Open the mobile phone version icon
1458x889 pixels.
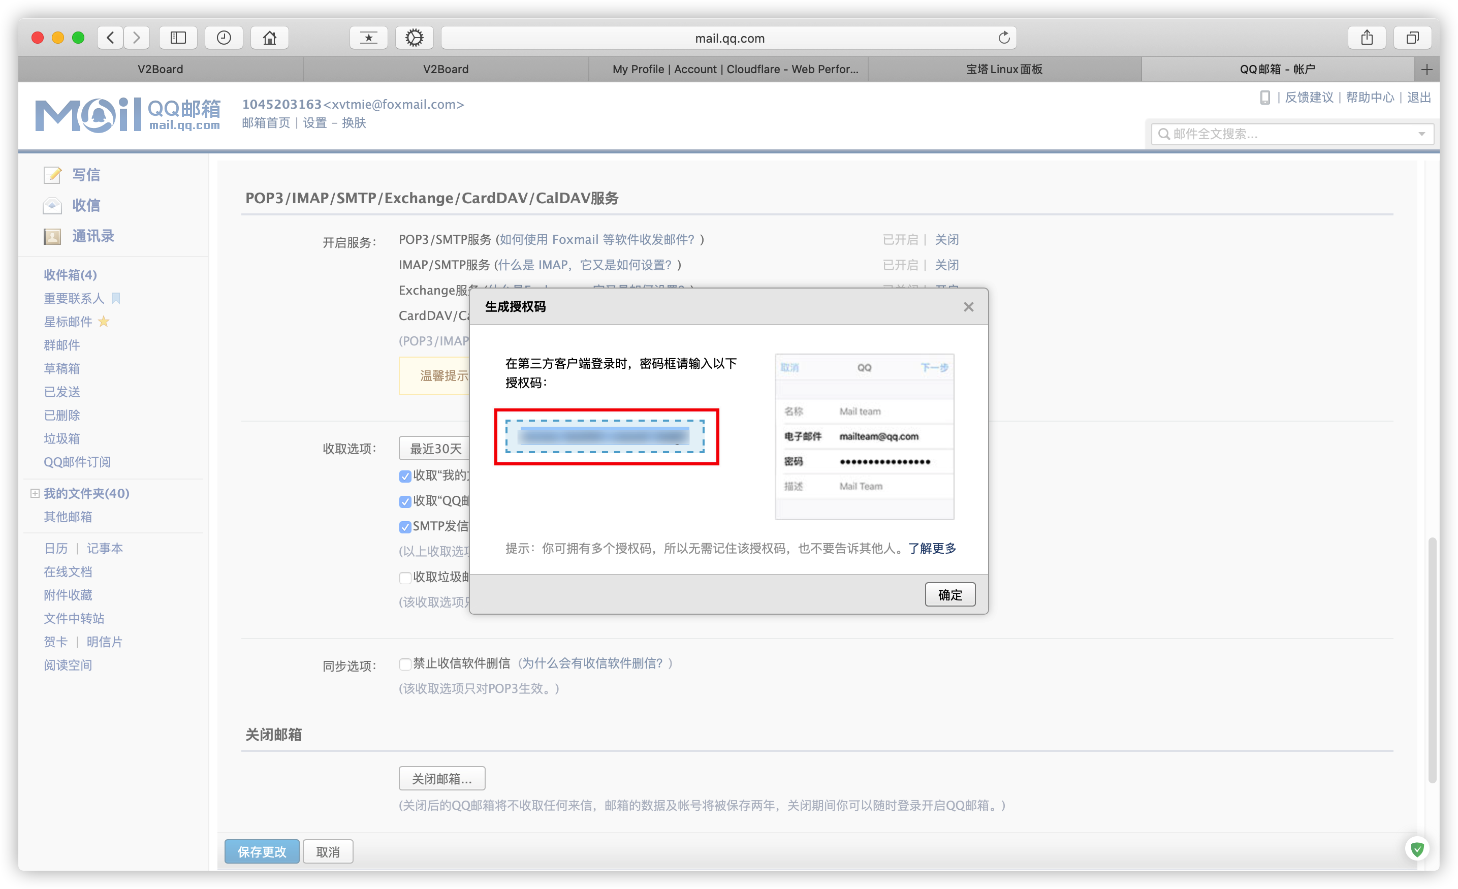[1264, 97]
